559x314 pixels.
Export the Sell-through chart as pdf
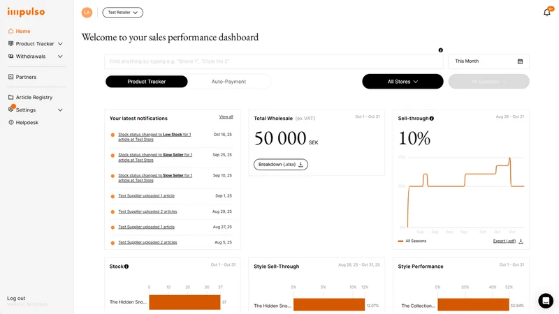click(x=504, y=241)
